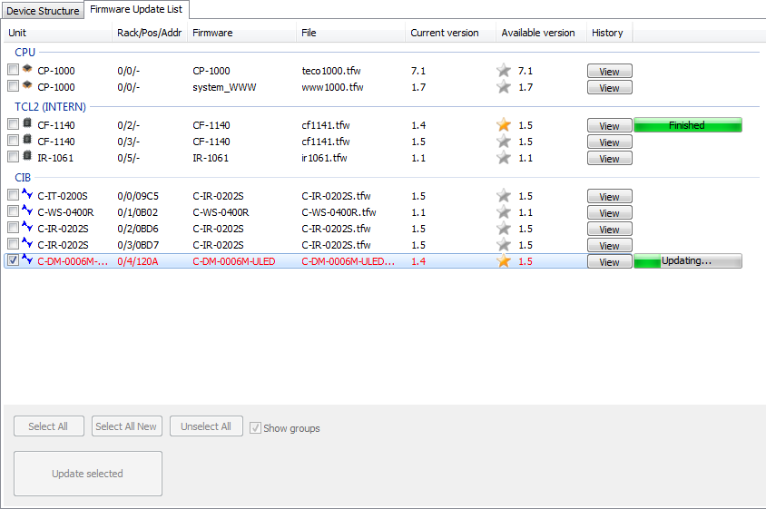Collapse the TCL2 (INTERN) group header
The width and height of the screenshot is (766, 509).
point(50,107)
